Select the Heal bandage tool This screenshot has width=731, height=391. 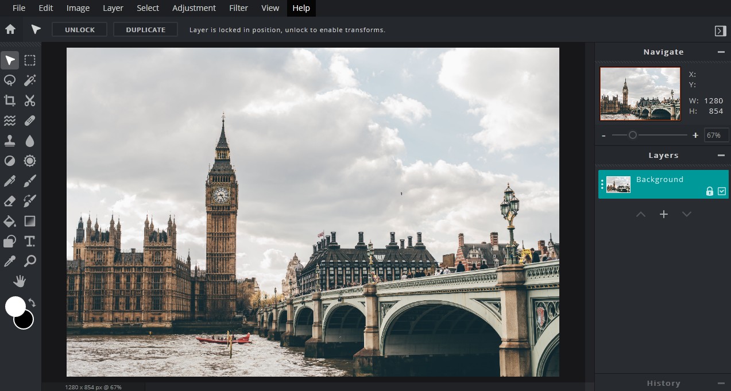click(x=30, y=121)
